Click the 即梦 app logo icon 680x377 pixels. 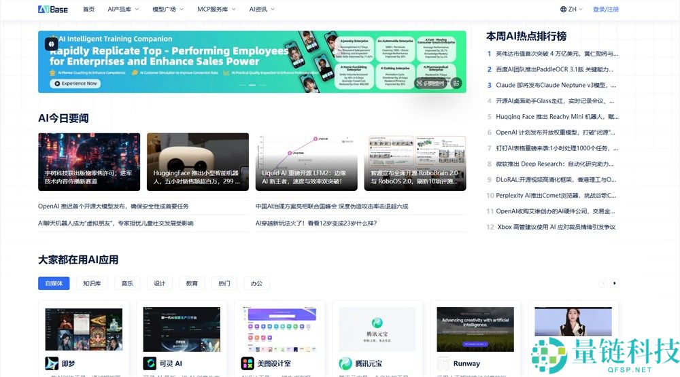[52, 363]
